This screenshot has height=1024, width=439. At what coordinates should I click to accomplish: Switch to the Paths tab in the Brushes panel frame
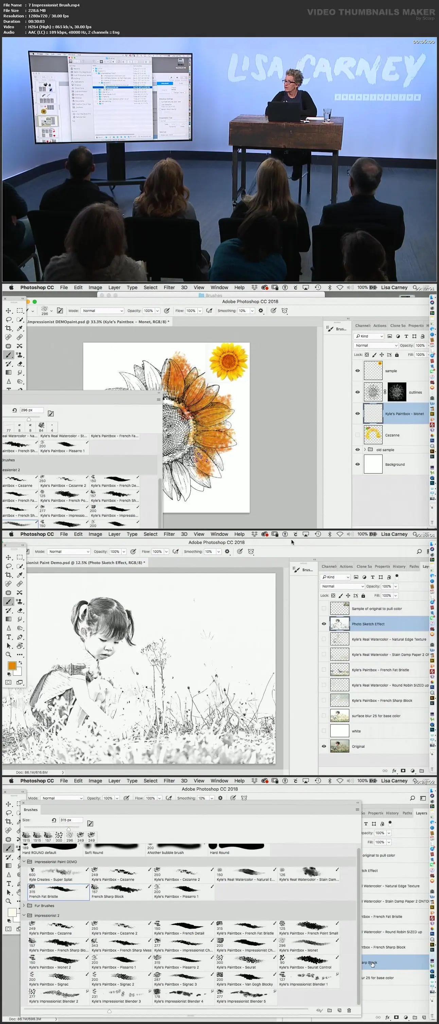[x=407, y=813]
